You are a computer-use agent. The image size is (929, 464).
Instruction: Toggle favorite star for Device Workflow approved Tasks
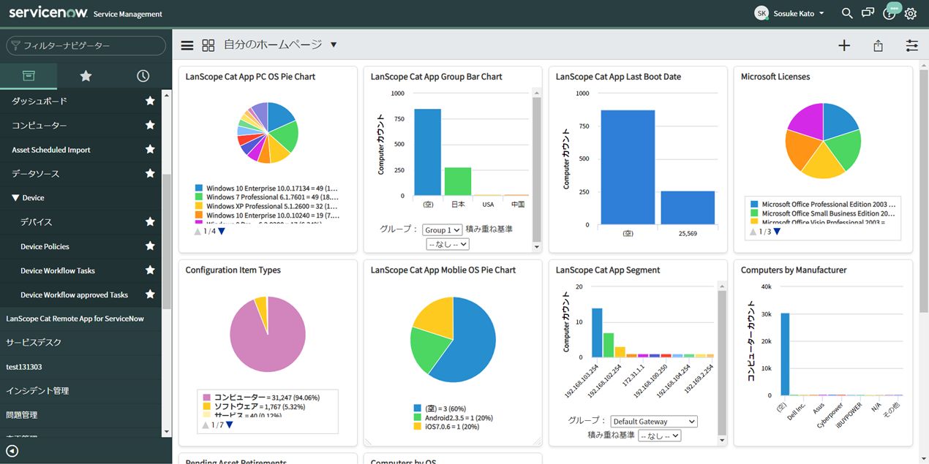(150, 294)
